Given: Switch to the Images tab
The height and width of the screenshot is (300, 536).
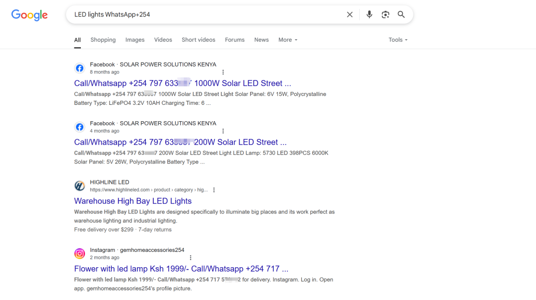Looking at the screenshot, I should pos(134,40).
